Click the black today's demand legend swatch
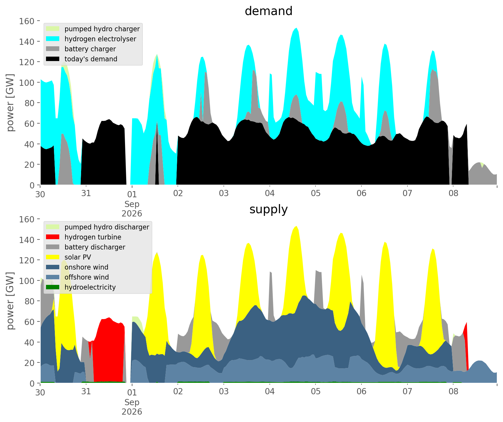This screenshot has height=422, width=503. click(53, 59)
